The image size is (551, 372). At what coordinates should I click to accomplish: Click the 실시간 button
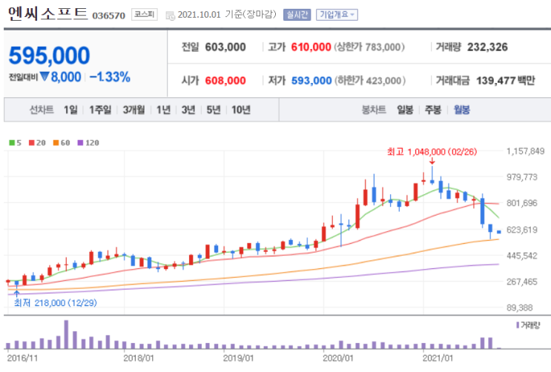coord(297,15)
